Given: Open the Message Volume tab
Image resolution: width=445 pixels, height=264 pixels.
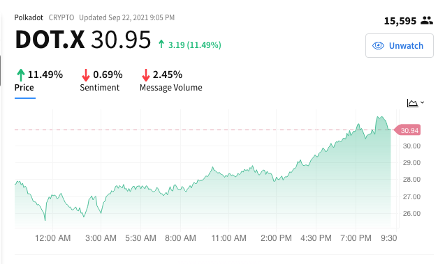Looking at the screenshot, I should (171, 81).
